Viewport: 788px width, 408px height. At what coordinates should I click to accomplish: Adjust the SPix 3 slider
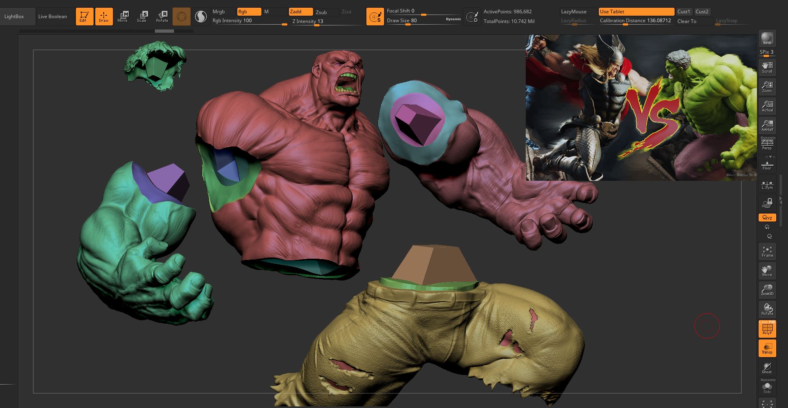(767, 52)
